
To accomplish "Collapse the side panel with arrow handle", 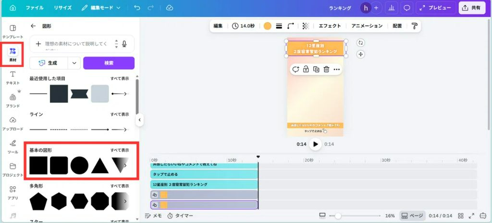I will pos(139,120).
